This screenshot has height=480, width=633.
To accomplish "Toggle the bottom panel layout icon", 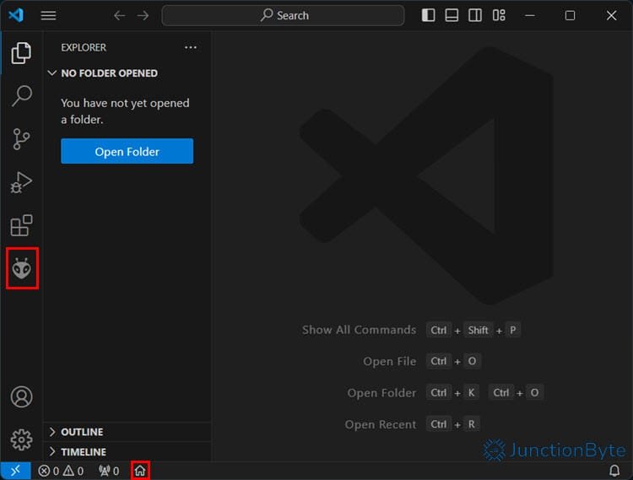I will coord(452,15).
